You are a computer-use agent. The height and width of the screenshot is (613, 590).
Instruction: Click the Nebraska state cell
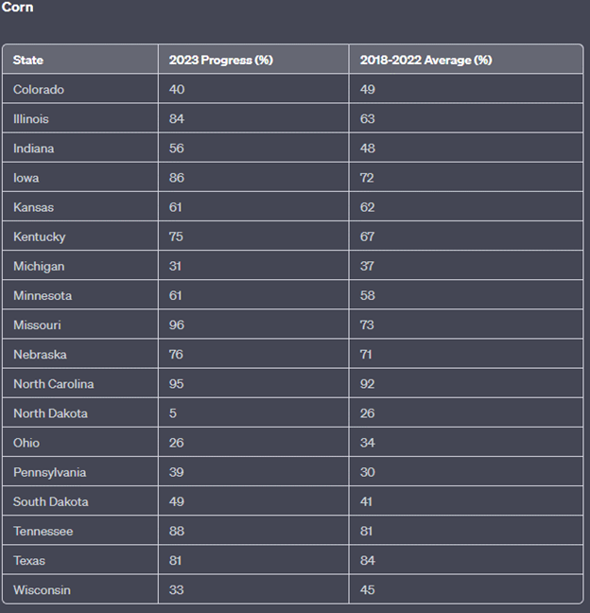tap(40, 354)
